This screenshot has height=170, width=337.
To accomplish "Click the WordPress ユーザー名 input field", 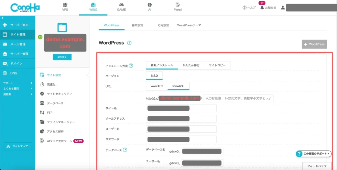I will (181, 129).
